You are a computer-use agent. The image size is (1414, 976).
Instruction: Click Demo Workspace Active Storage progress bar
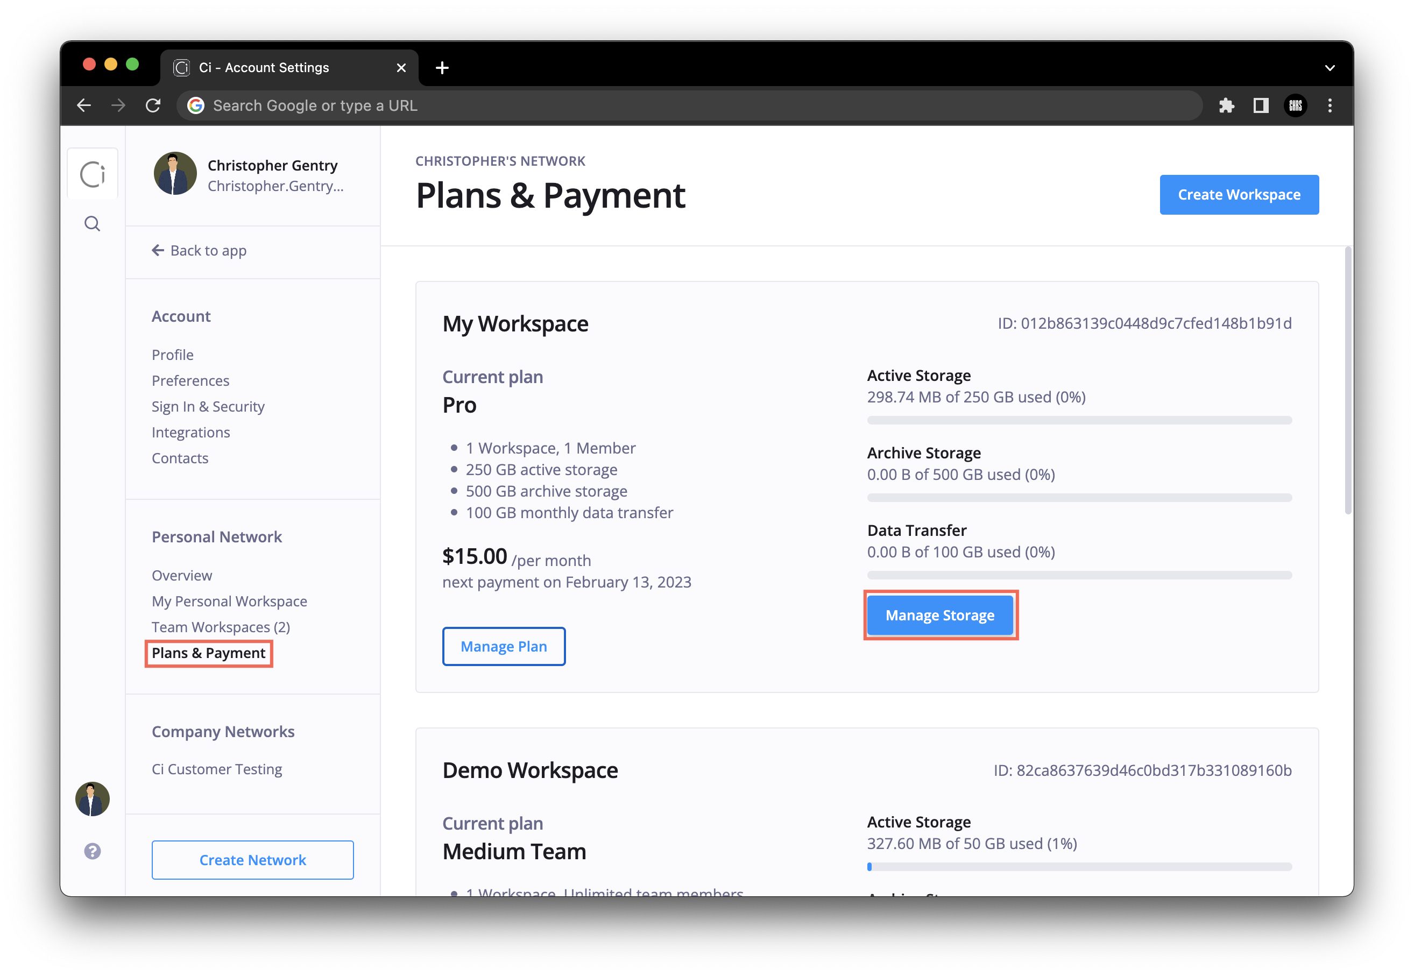click(x=1079, y=867)
